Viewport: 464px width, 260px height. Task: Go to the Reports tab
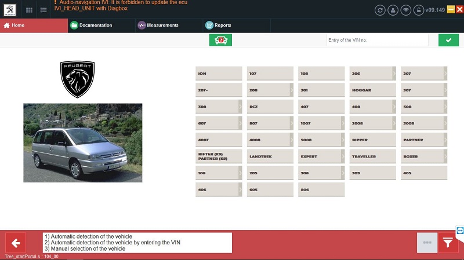pos(237,25)
